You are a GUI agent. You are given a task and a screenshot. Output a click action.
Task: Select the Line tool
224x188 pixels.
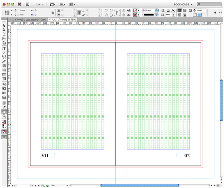(x=4, y=52)
